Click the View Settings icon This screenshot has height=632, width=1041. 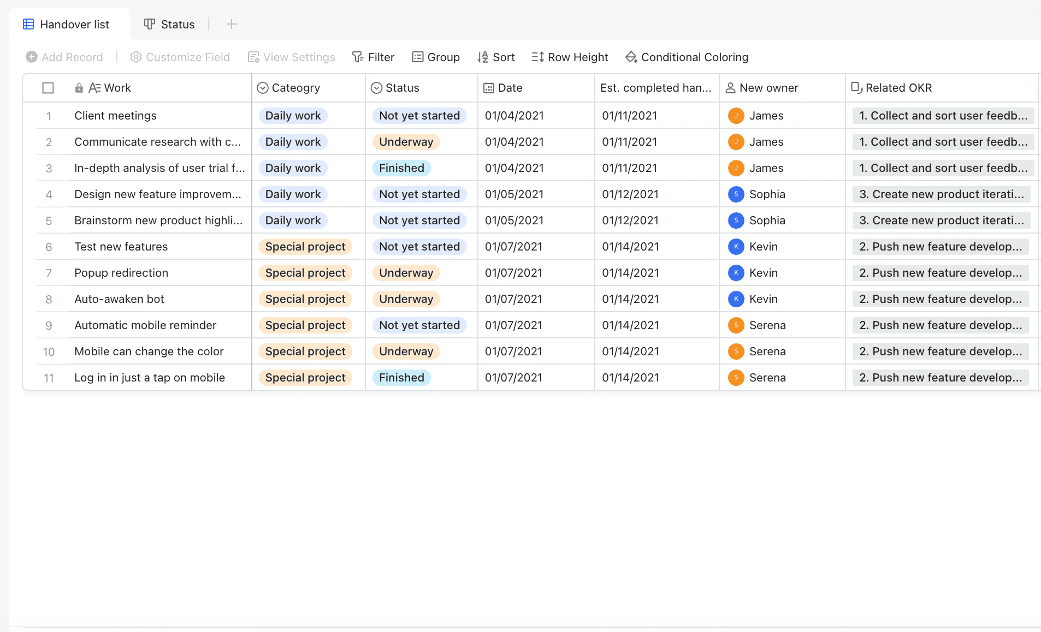[253, 57]
